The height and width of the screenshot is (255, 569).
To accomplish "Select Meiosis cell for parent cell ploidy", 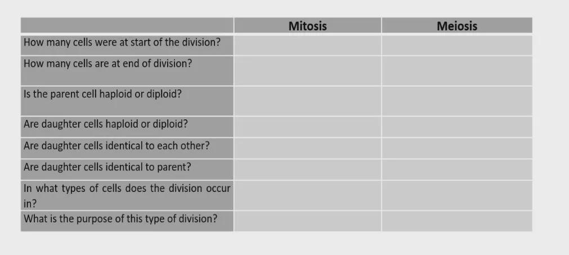I will pos(456,101).
